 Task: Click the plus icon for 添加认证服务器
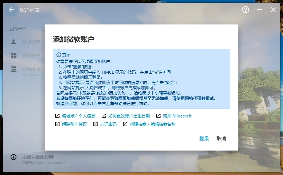coord(13,157)
